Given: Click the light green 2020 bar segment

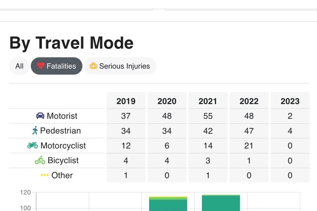Looking at the screenshot, I should [168, 198].
